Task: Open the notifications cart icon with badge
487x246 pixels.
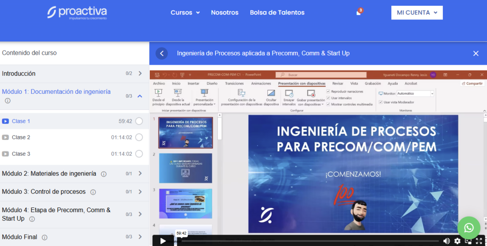Action: point(359,13)
